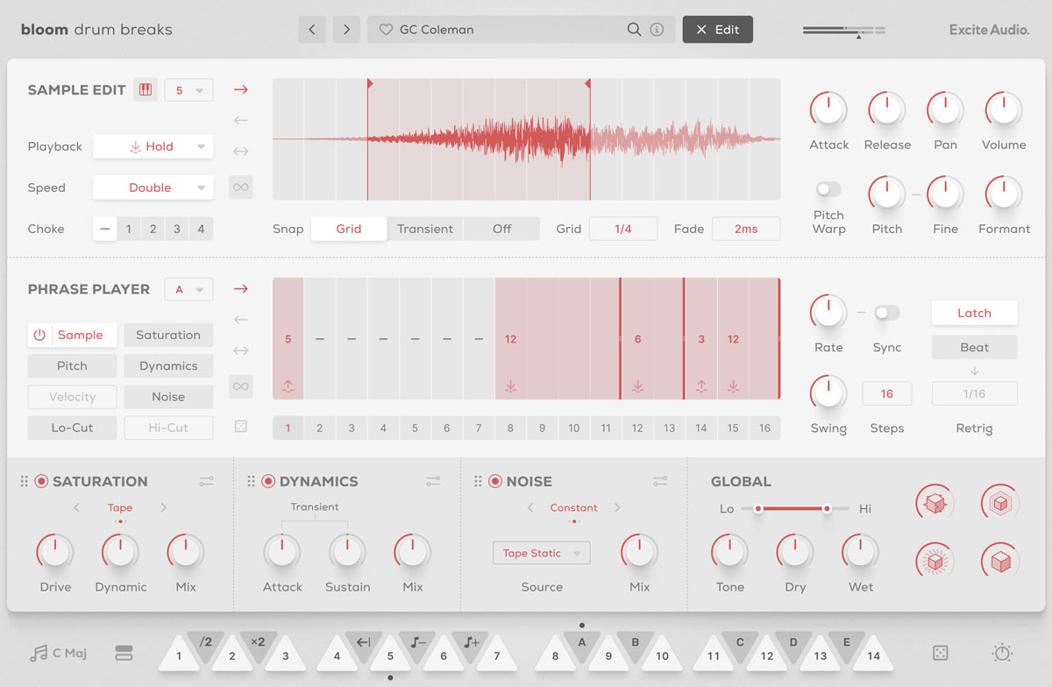Open the Speed Double dropdown
Viewport: 1052px width, 687px height.
click(x=153, y=187)
